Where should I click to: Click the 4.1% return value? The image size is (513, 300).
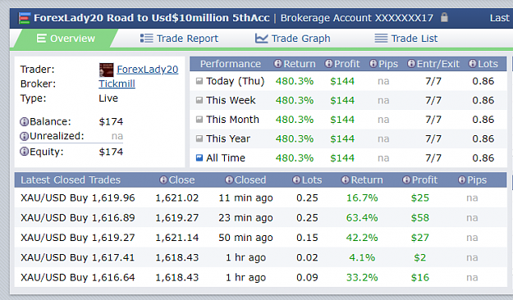[x=362, y=257]
